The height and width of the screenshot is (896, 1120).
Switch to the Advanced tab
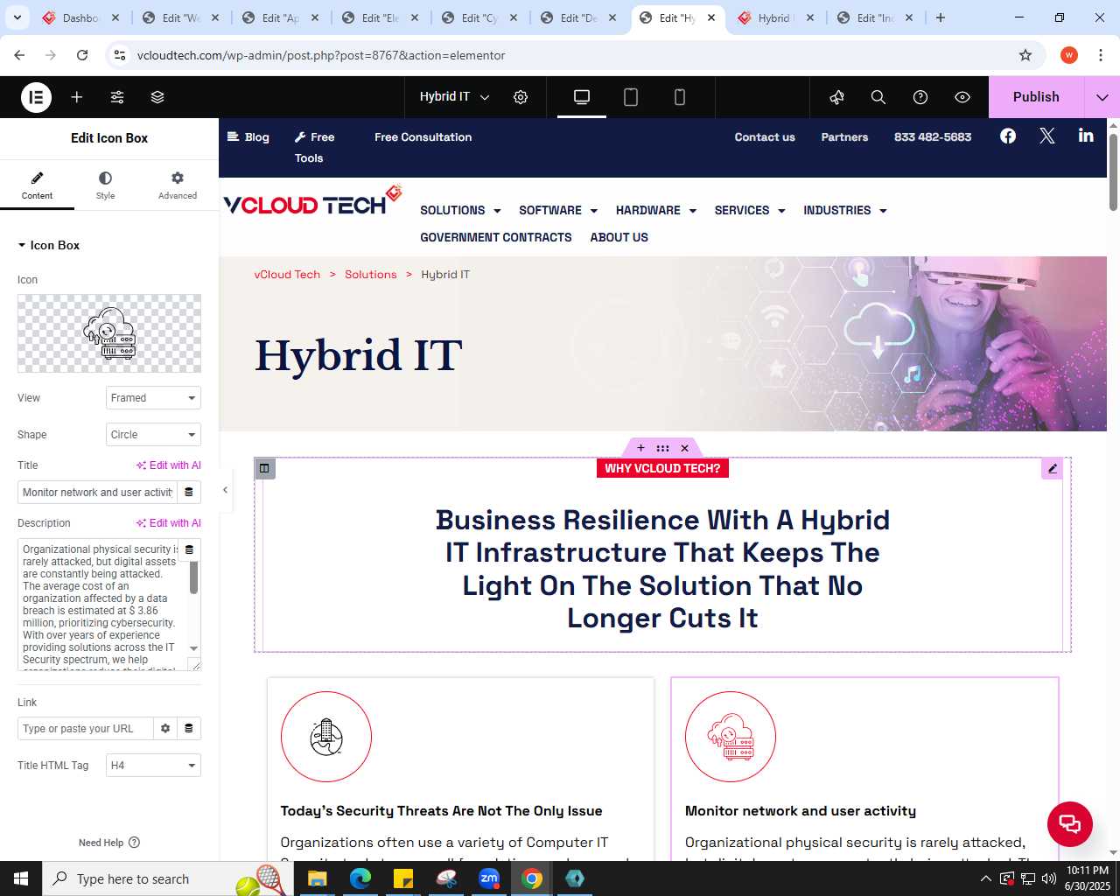[x=178, y=185]
